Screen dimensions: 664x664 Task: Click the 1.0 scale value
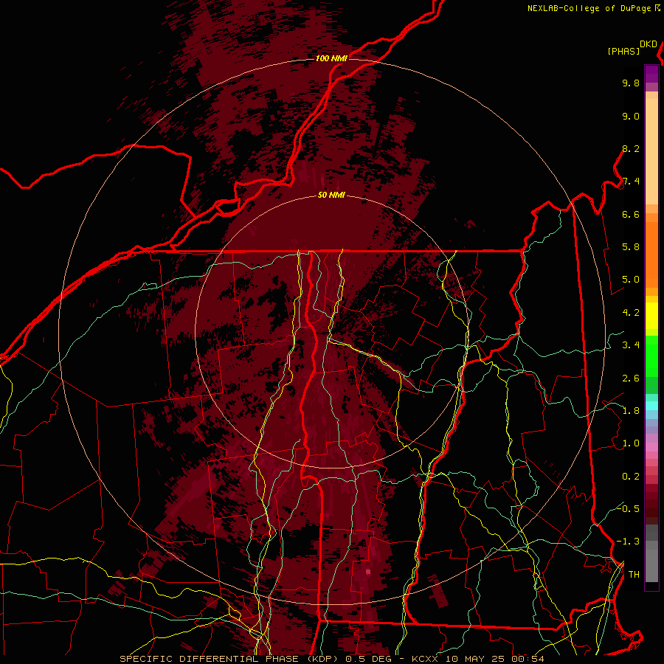pyautogui.click(x=631, y=443)
